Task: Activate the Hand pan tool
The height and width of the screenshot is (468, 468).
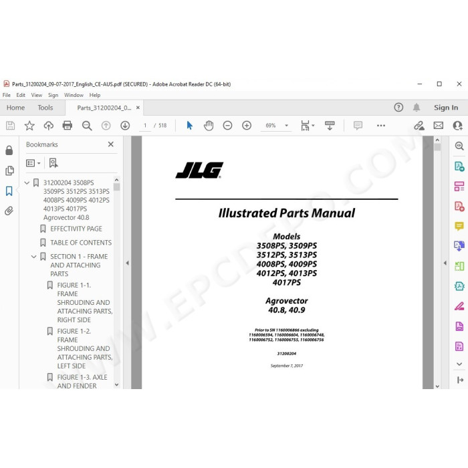Action: tap(209, 126)
